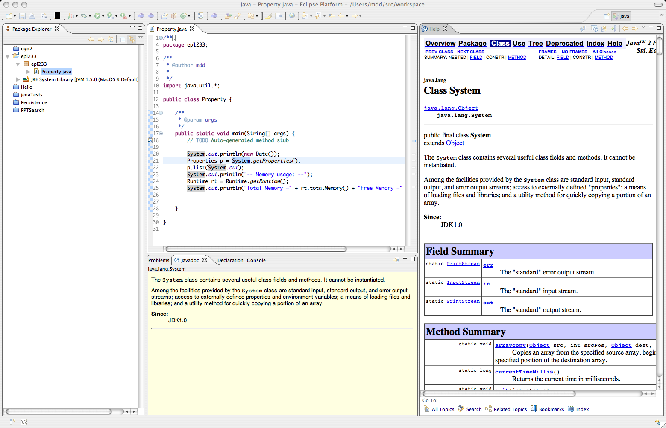Click the Save toolbar icon
The height and width of the screenshot is (428, 666).
[23, 16]
